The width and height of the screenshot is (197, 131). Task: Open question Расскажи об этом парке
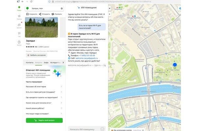coord(44,86)
